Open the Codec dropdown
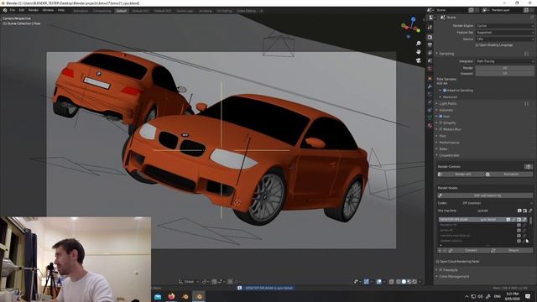This screenshot has width=537, height=302. [x=498, y=203]
